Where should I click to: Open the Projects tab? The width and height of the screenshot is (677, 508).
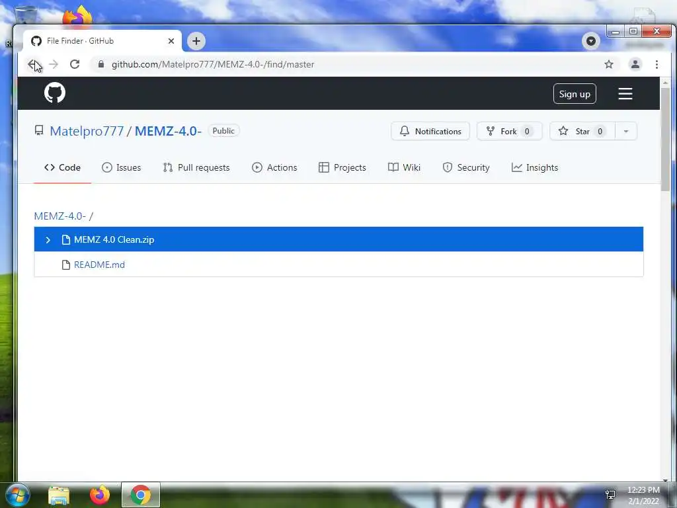point(342,167)
